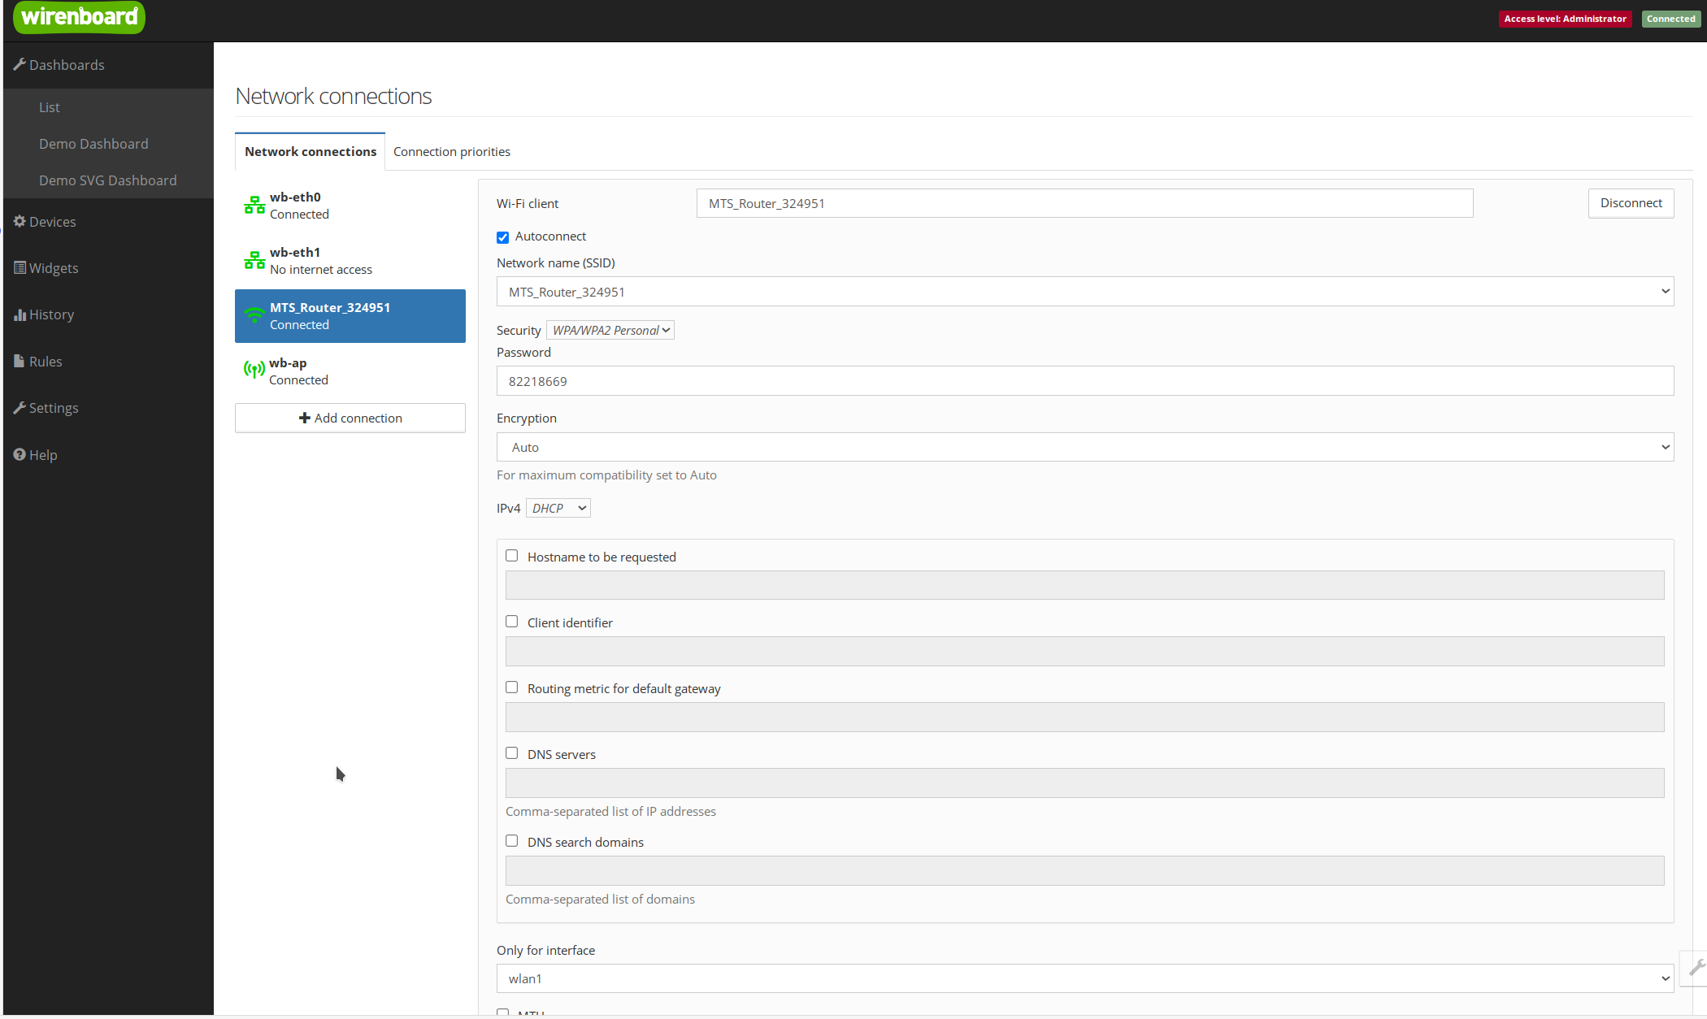
Task: Enable the DNS search domains checkbox
Action: [511, 841]
